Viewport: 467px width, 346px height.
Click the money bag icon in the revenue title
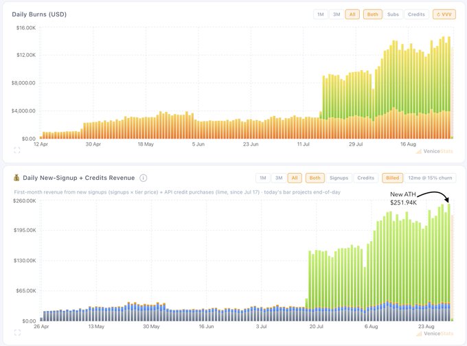pyautogui.click(x=16, y=178)
